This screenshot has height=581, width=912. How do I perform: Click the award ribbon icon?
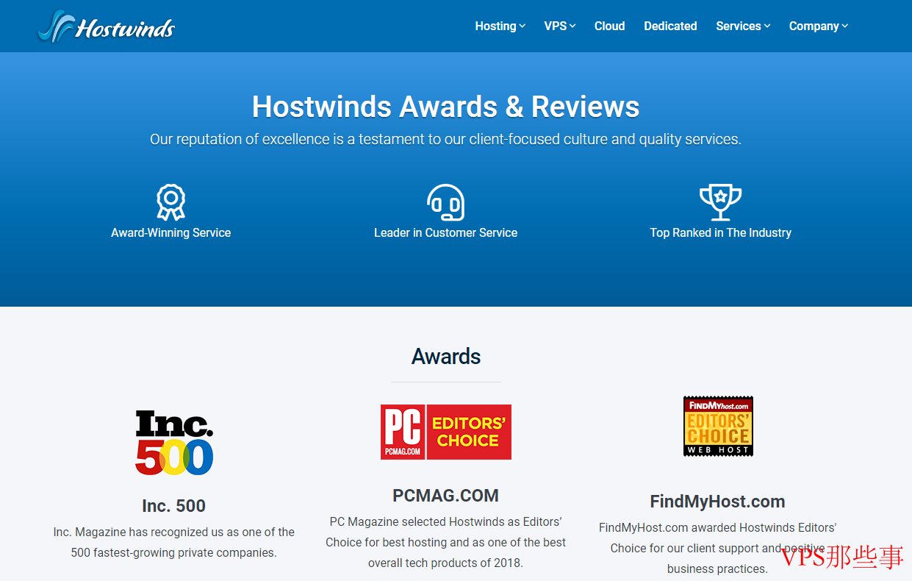170,202
